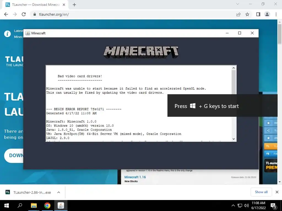The width and height of the screenshot is (282, 211).
Task: Click the site lock icon in the address bar
Action: point(35,14)
